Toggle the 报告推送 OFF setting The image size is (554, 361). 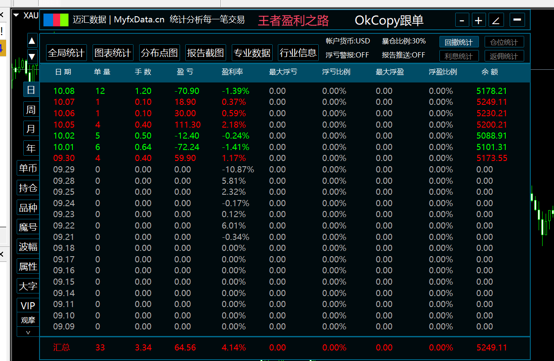(x=403, y=55)
